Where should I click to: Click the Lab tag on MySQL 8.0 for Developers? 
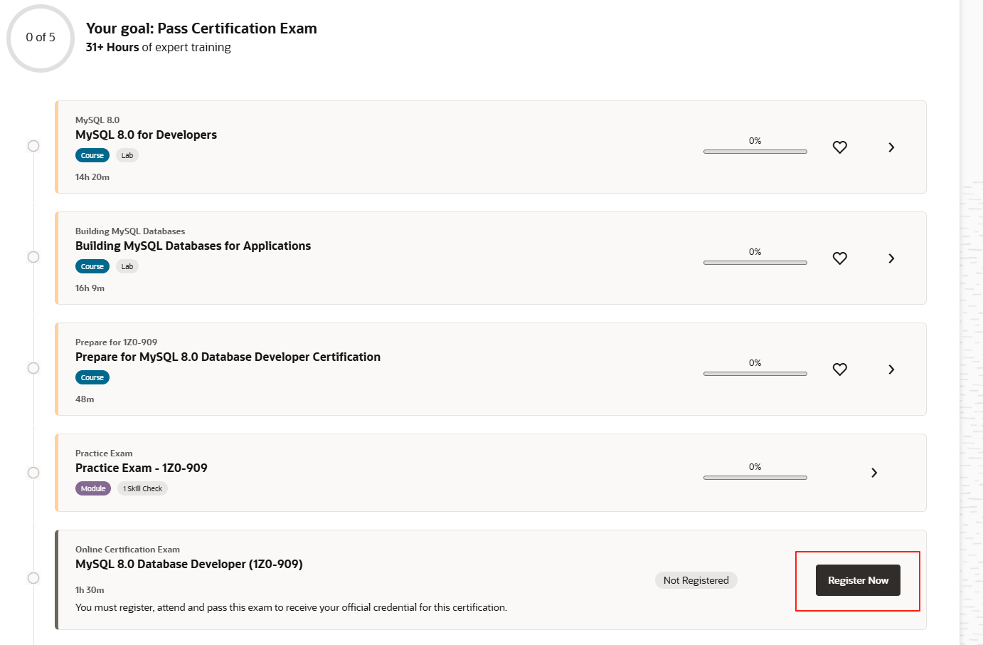(127, 156)
